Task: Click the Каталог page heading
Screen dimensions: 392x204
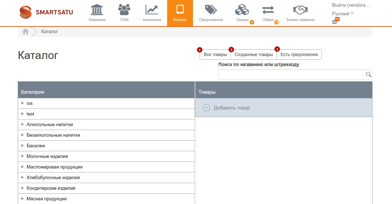Action: click(38, 55)
